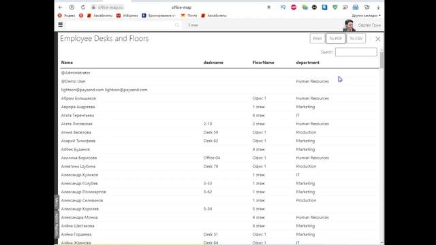Open the green shield extension
The image size is (436, 245).
pos(334,7)
